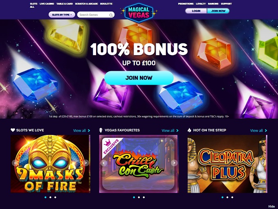This screenshot has height=209, width=278.
Task: Select third dot under Vegas Favourites carousel
Action: click(144, 197)
